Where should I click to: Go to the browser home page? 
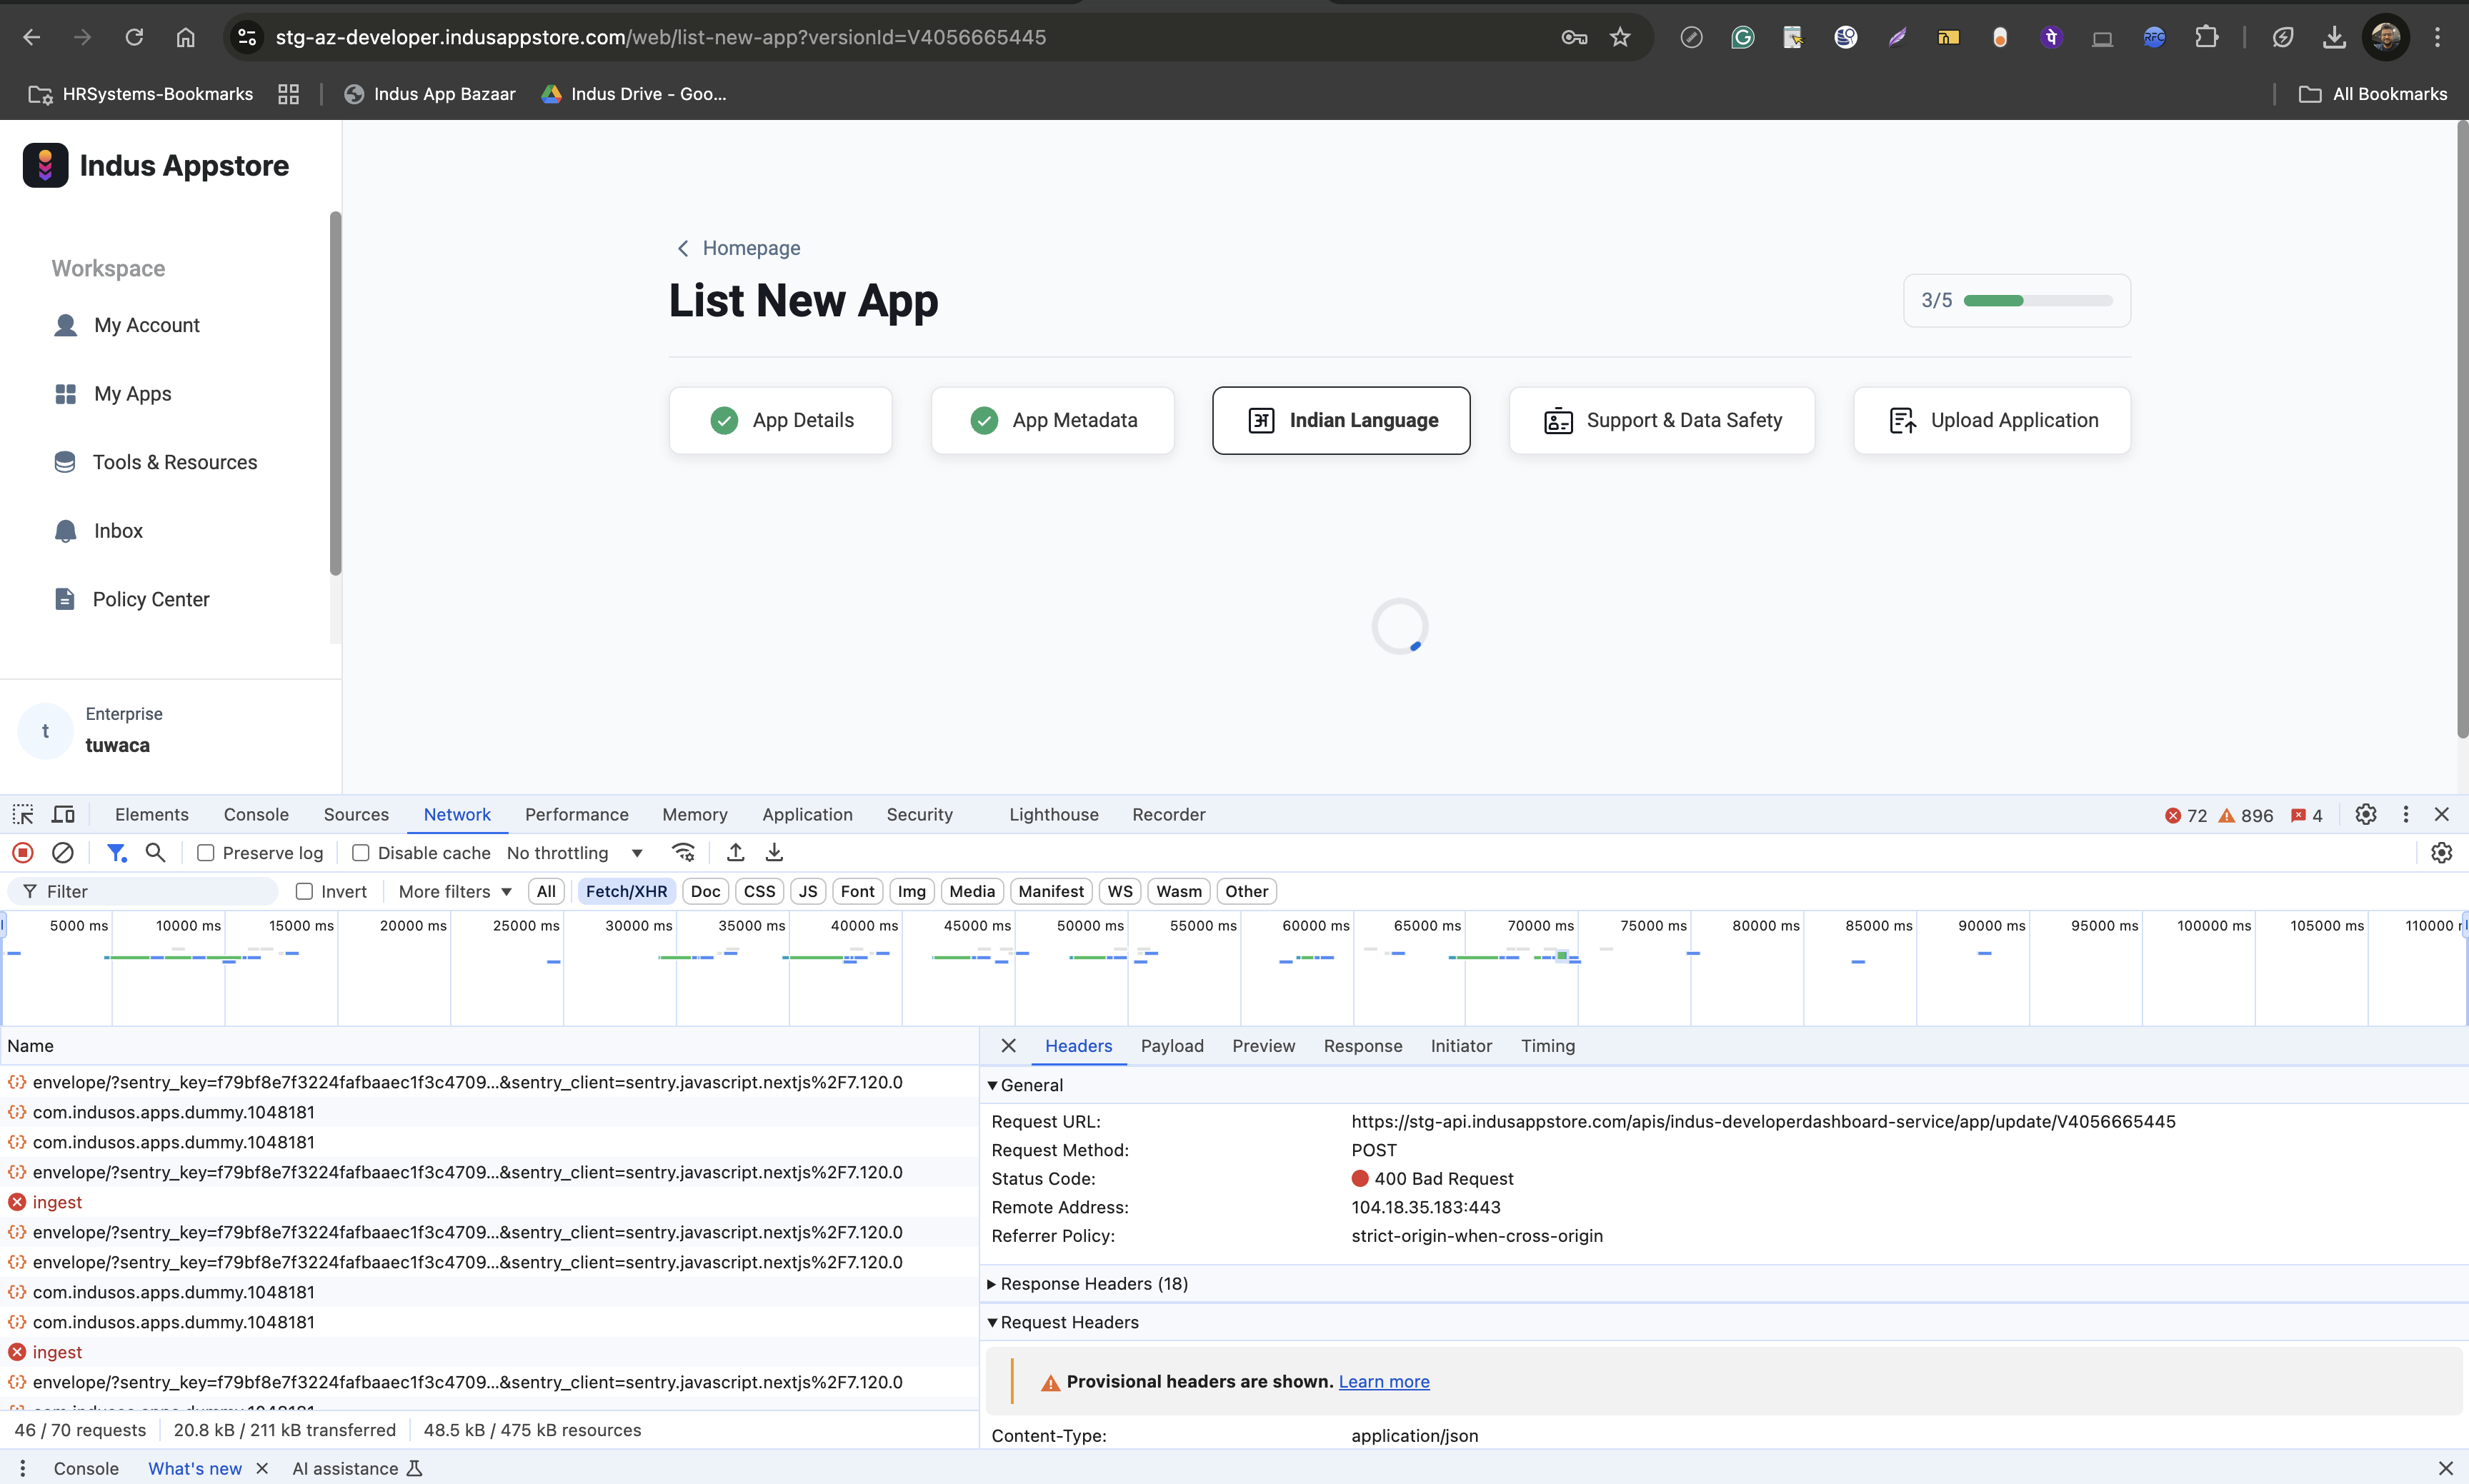click(185, 37)
